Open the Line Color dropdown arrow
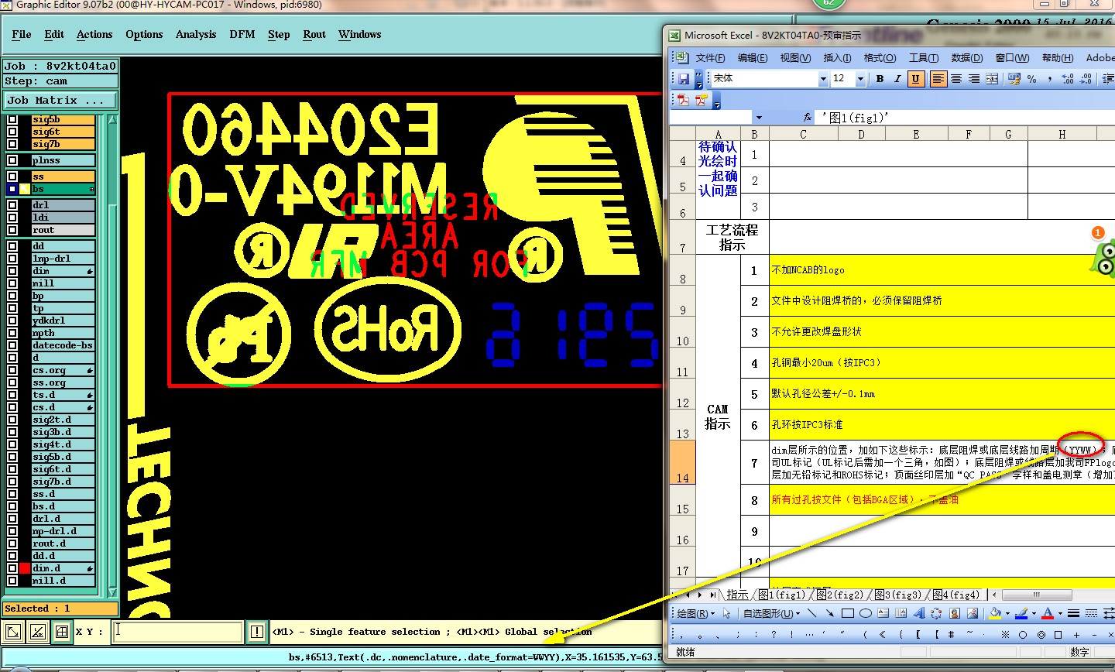Image resolution: width=1115 pixels, height=672 pixels. 1034,613
